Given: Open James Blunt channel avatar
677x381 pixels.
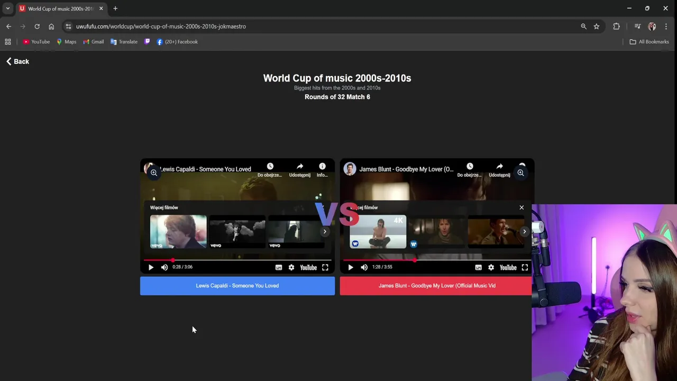Looking at the screenshot, I should [350, 169].
